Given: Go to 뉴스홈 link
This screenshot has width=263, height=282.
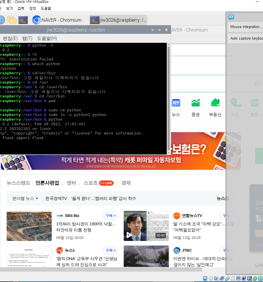Looking at the screenshot, I should (223, 198).
